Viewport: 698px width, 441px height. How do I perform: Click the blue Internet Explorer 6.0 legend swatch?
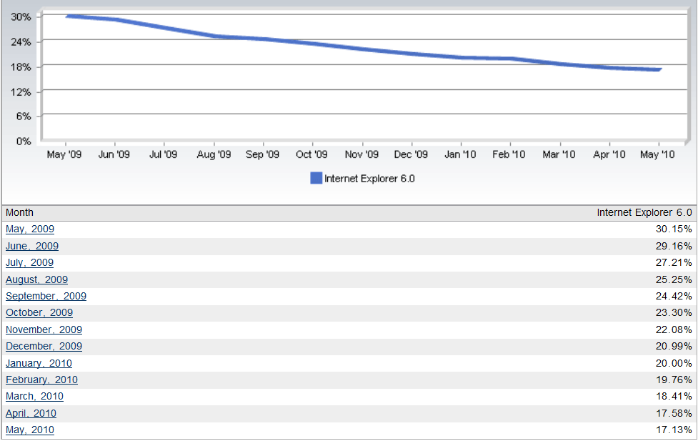pyautogui.click(x=316, y=179)
